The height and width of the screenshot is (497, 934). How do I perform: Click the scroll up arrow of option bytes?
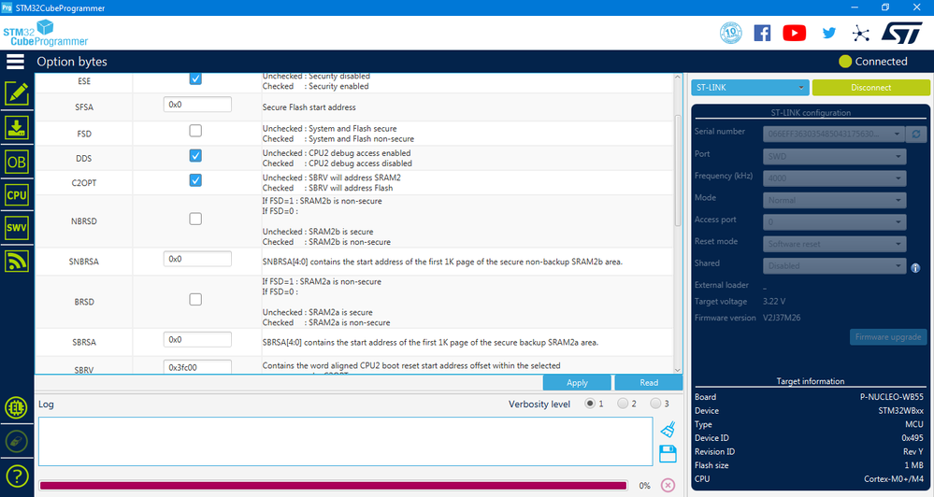(677, 78)
